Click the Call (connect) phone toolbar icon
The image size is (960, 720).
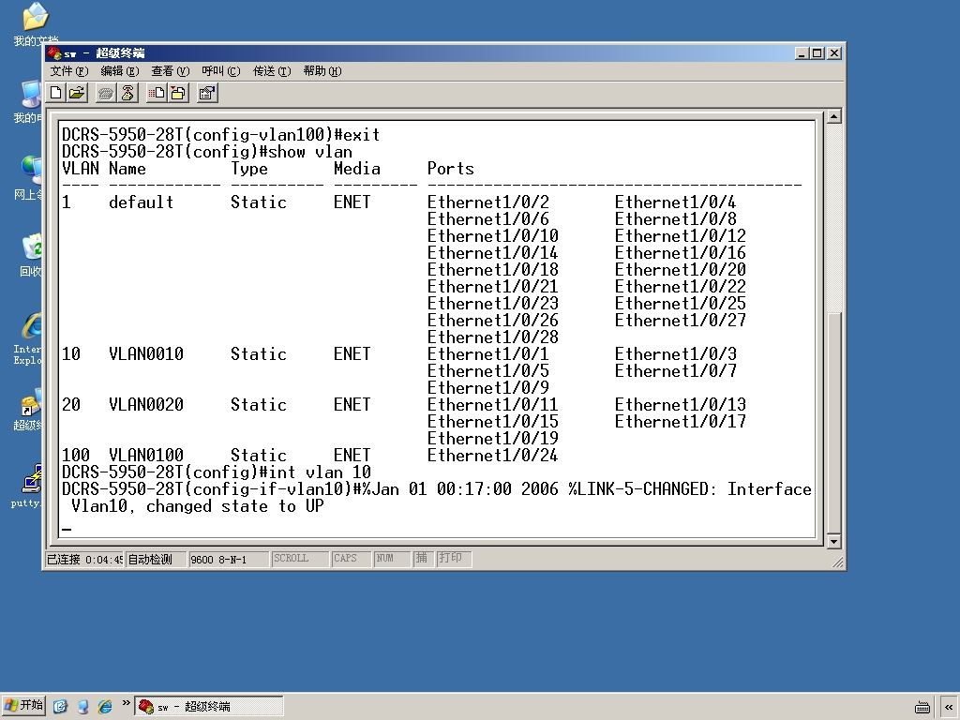pos(106,93)
